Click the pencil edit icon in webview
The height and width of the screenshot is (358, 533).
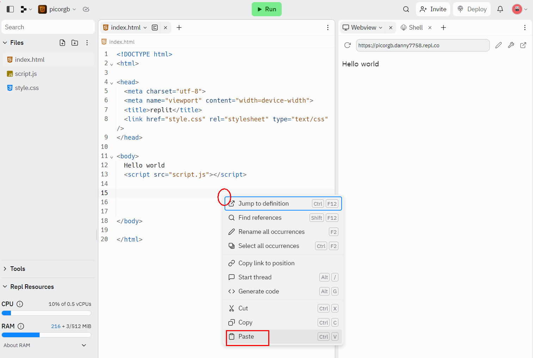pos(498,45)
